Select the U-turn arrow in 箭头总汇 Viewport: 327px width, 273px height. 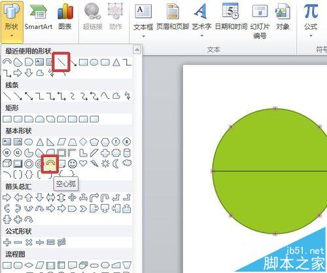(105, 198)
